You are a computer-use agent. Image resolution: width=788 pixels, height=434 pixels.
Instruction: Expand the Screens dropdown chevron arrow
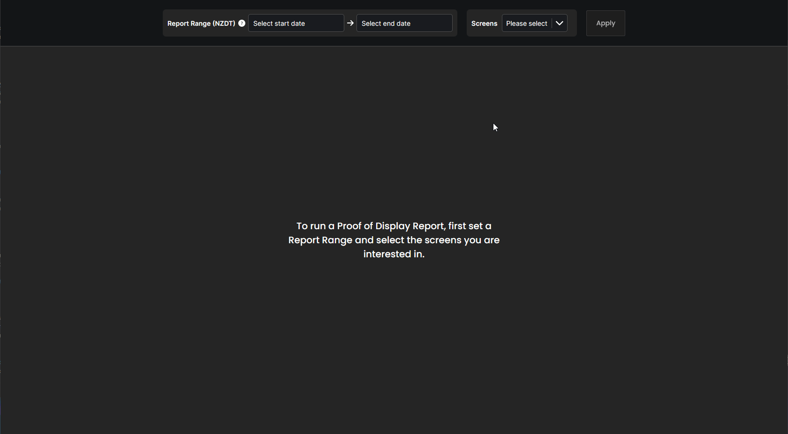click(x=560, y=23)
